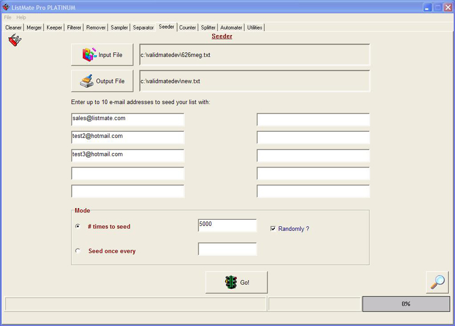
Task: Click the Input File button icon
Action: (x=90, y=55)
